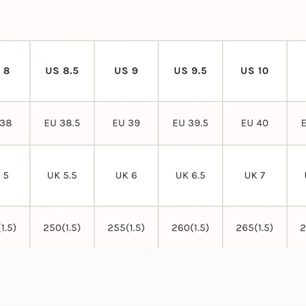
Task: Click the partially visible 8 header cell
Action: click(15, 71)
